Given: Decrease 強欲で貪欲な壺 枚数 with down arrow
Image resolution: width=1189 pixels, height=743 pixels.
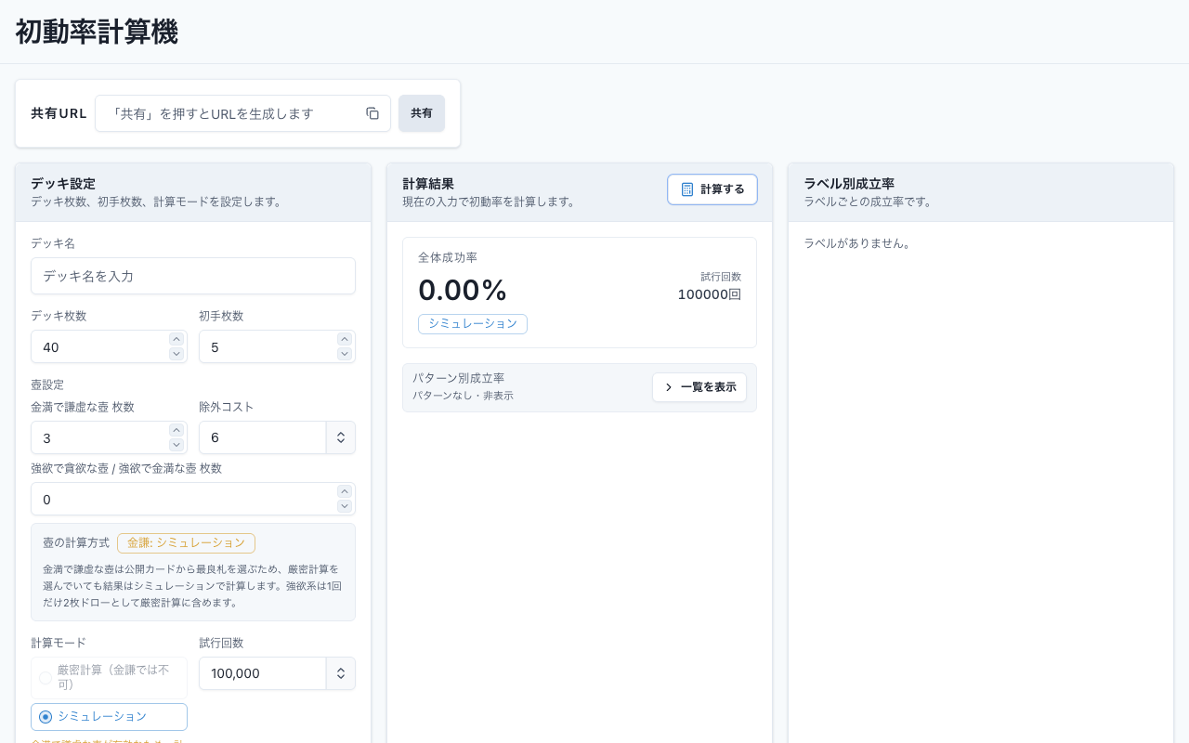Looking at the screenshot, I should pyautogui.click(x=345, y=506).
